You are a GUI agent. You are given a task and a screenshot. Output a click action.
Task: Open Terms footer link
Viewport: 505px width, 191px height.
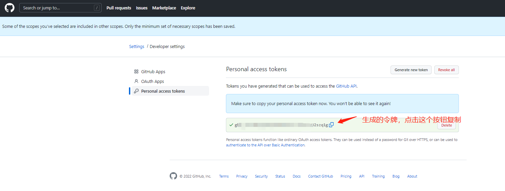click(224, 176)
